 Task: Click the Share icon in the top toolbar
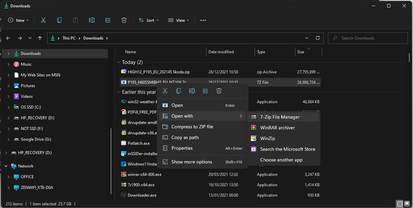tap(108, 20)
